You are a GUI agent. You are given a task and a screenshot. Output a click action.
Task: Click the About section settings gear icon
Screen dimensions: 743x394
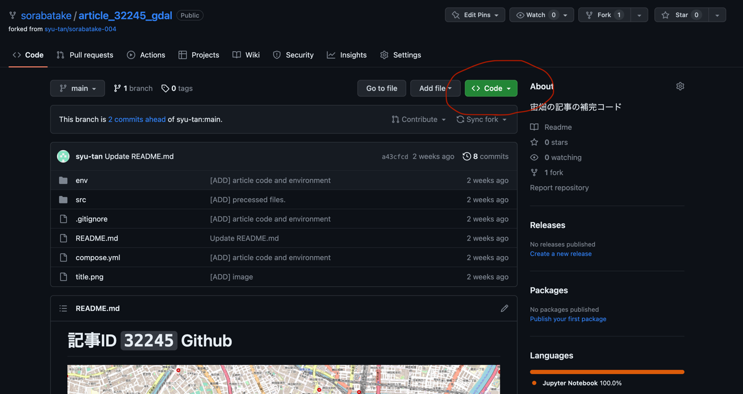coord(680,86)
